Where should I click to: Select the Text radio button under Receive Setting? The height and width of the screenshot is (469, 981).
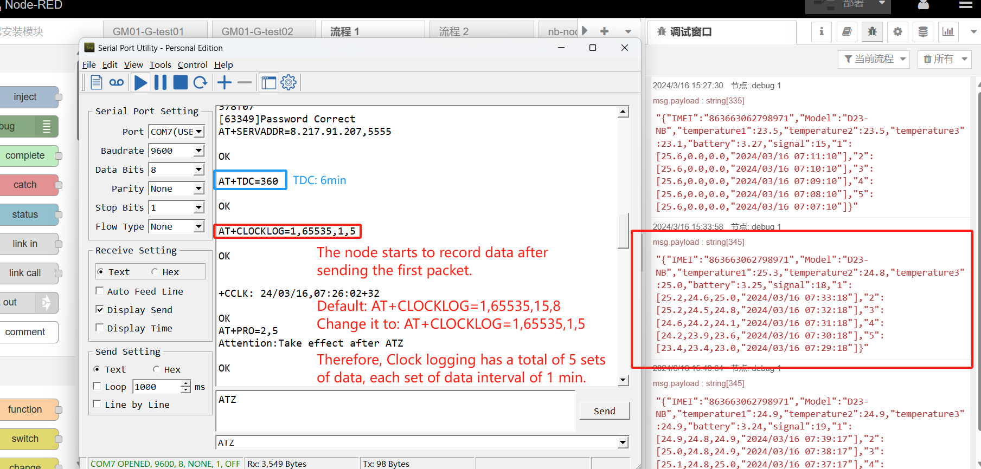click(100, 271)
